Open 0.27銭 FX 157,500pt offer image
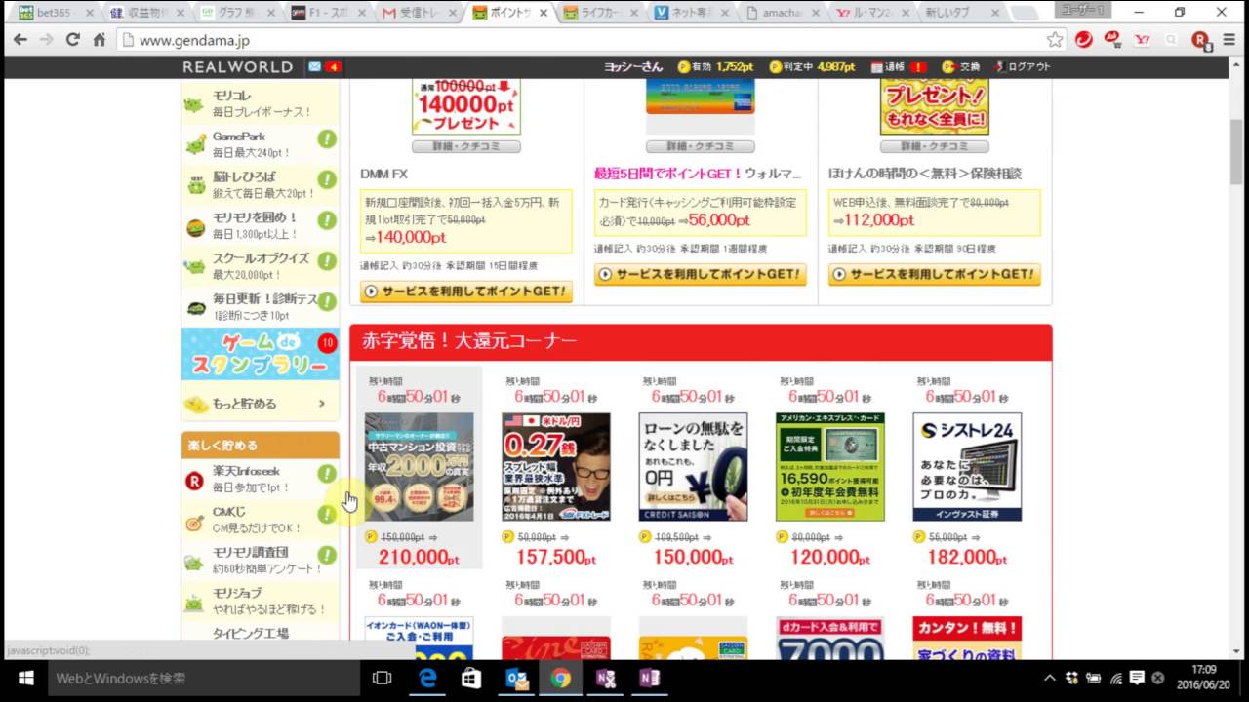This screenshot has width=1249, height=702. [556, 467]
